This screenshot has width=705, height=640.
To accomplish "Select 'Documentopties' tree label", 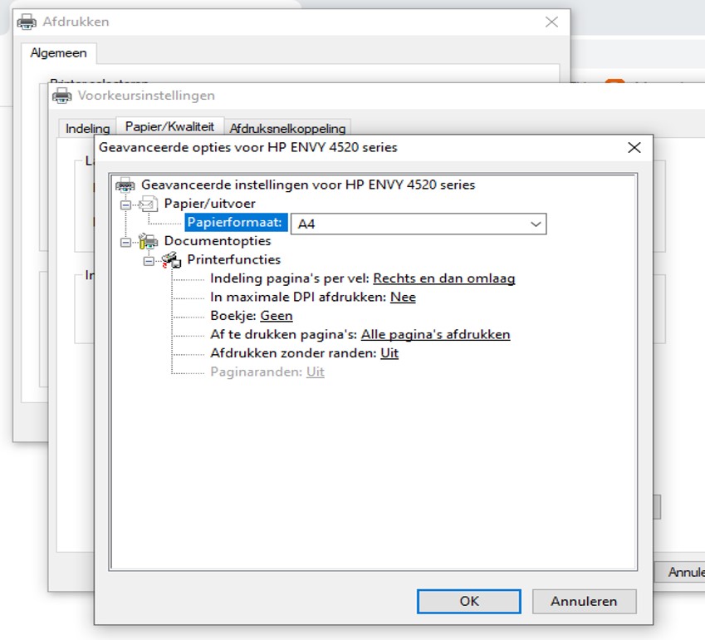I will (218, 241).
